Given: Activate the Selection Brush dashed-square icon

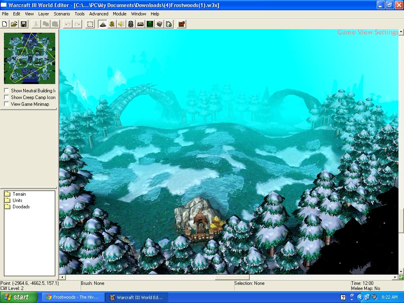Looking at the screenshot, I should (90, 24).
